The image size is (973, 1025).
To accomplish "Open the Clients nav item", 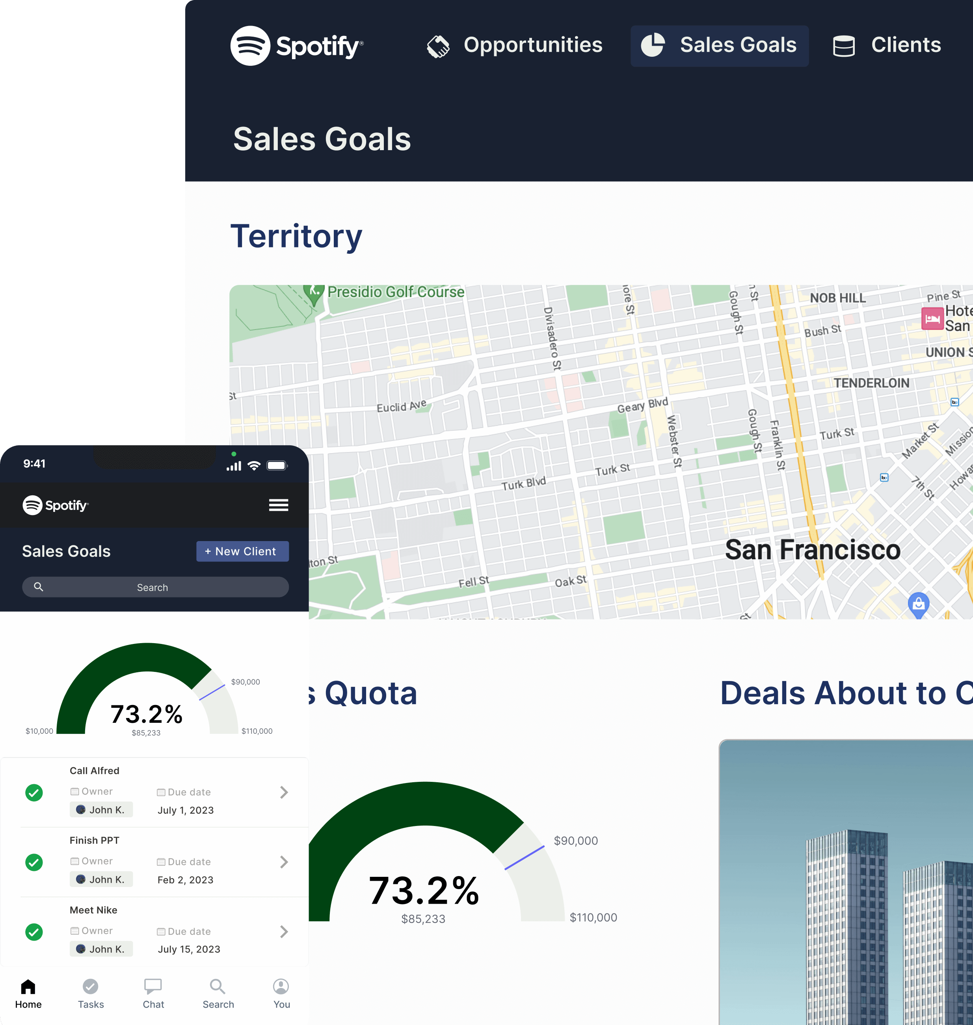I will pyautogui.click(x=886, y=46).
